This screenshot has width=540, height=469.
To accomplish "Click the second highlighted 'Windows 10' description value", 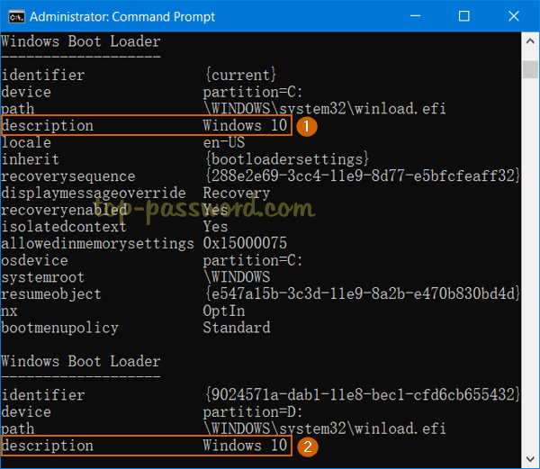I will click(245, 446).
